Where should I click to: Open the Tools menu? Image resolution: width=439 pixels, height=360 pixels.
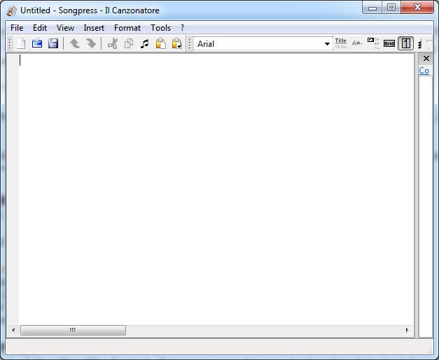click(x=161, y=28)
